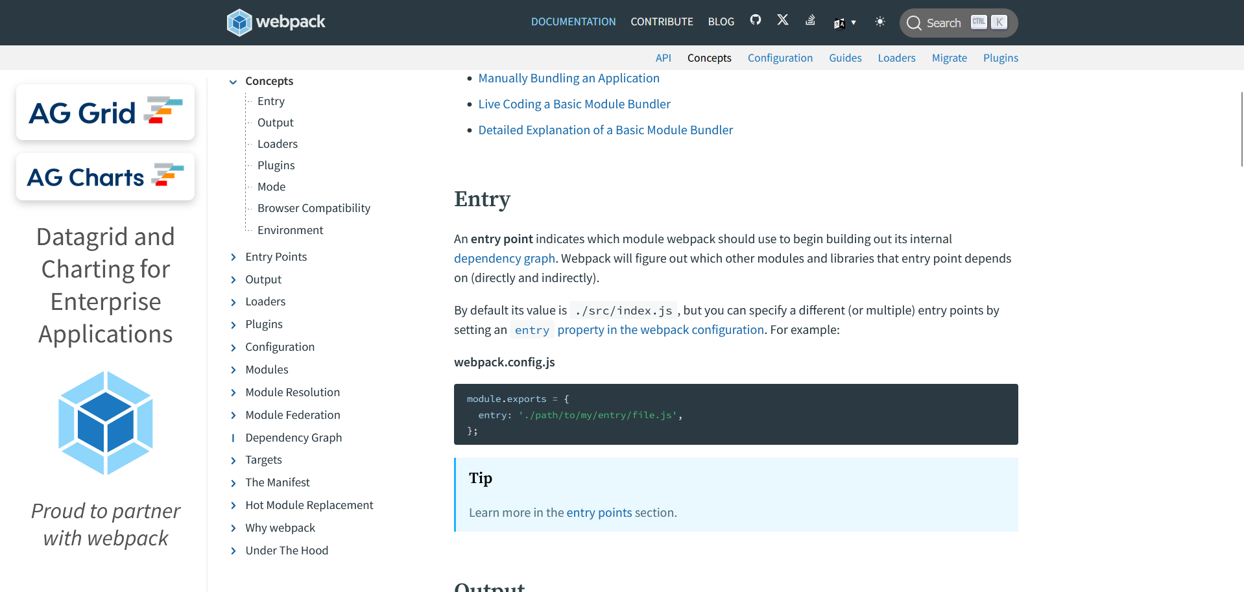Open Manually Bundling an Application link
Viewport: 1244px width, 592px height.
(569, 78)
